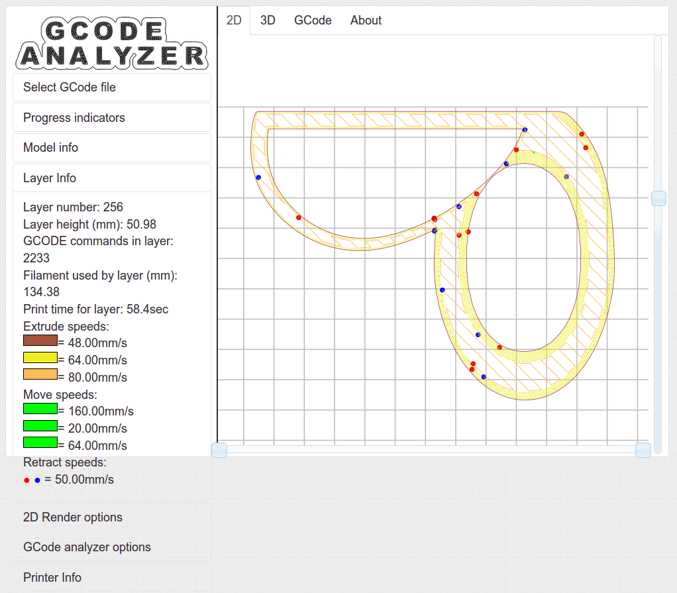This screenshot has height=593, width=677.
Task: Click the green 160.00mm/s move speed swatch
Action: pos(40,408)
